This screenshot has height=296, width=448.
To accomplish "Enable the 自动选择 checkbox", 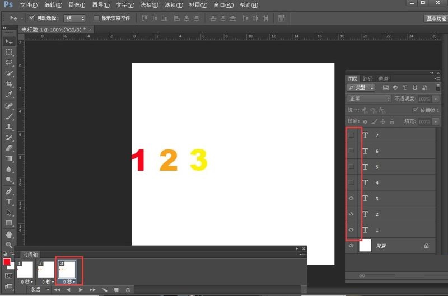I will tap(32, 18).
